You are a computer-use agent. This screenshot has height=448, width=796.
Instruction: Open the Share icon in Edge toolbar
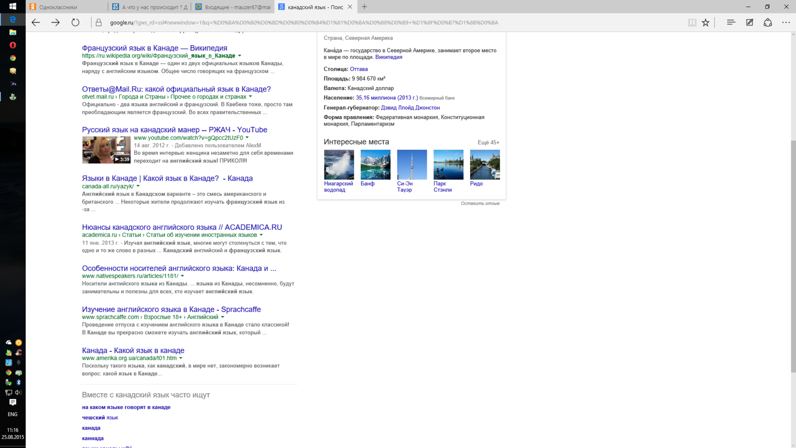[768, 22]
